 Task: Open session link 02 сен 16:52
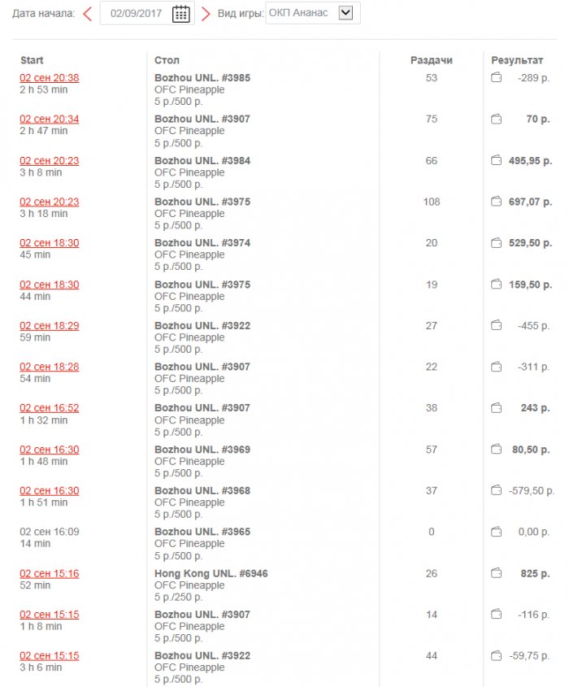50,408
